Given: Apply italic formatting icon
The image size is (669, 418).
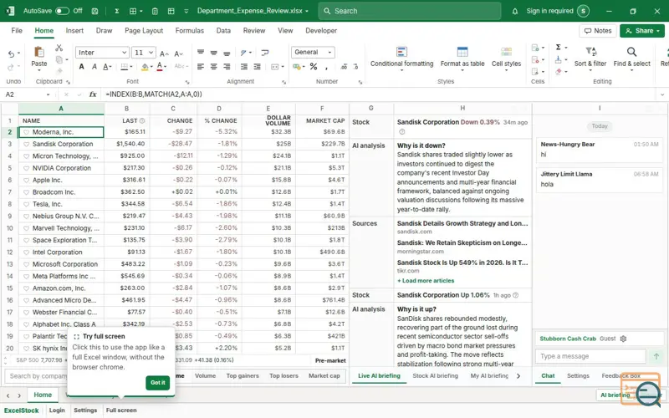Looking at the screenshot, I should tap(94, 67).
